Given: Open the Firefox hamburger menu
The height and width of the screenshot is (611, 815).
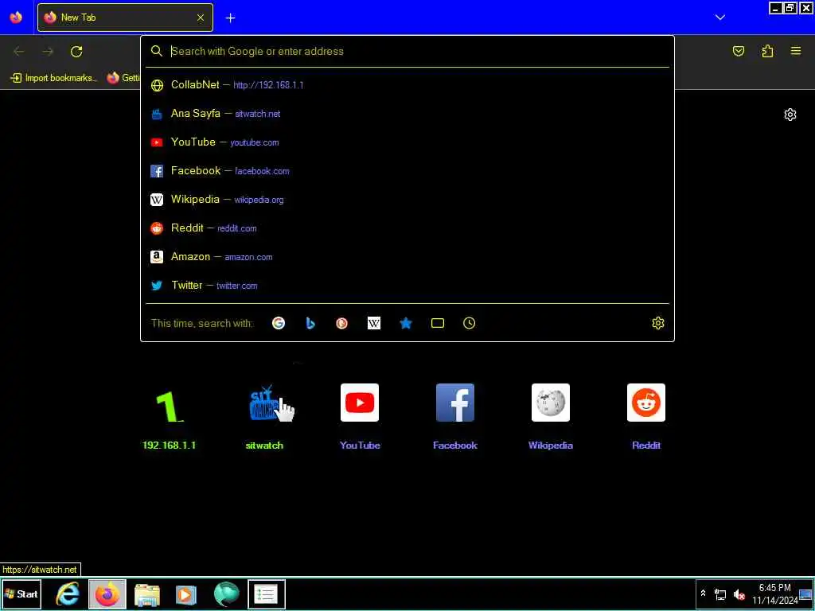Looking at the screenshot, I should click(x=796, y=51).
